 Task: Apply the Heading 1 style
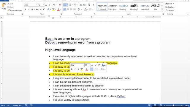pyautogui.click(x=123, y=7)
